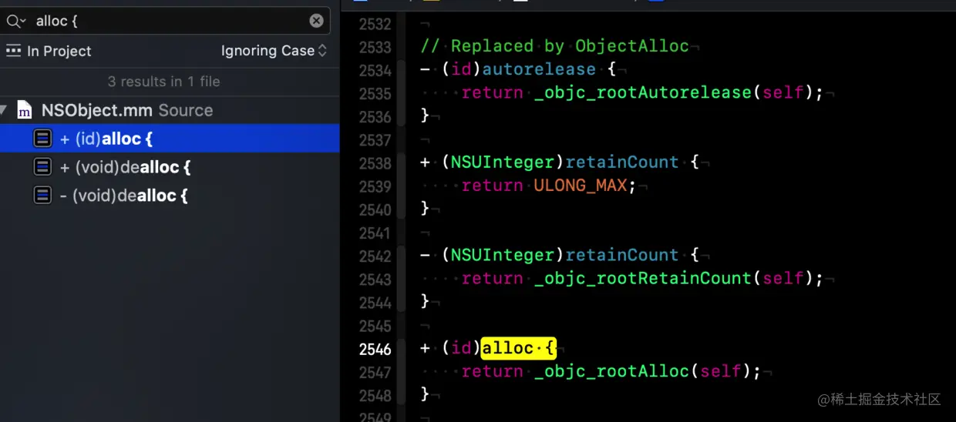Open the Ignoring Case dropdown
Viewport: 956px width, 422px height.
(274, 51)
